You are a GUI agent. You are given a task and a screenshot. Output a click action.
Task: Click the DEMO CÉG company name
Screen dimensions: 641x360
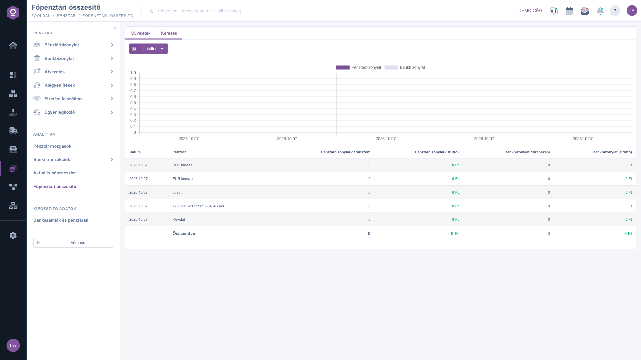click(x=530, y=11)
